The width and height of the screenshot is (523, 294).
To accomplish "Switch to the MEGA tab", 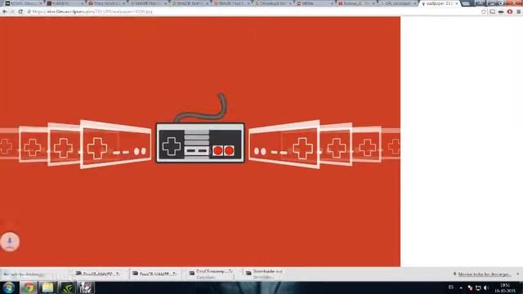I will [314, 3].
